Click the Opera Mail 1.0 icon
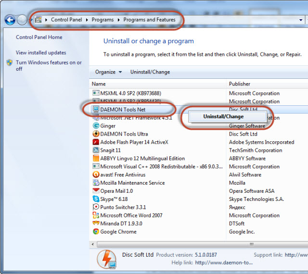The width and height of the screenshot is (308, 274). click(x=96, y=190)
